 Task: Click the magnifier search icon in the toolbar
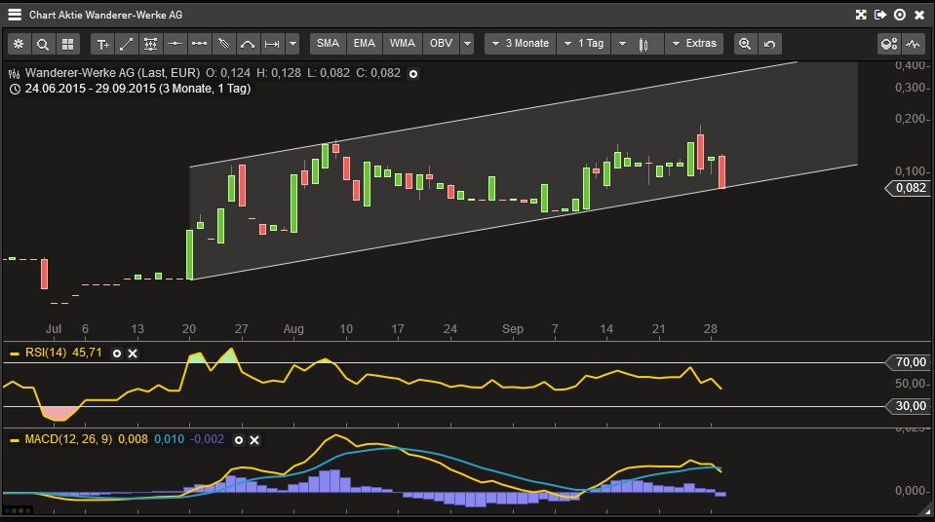(42, 44)
